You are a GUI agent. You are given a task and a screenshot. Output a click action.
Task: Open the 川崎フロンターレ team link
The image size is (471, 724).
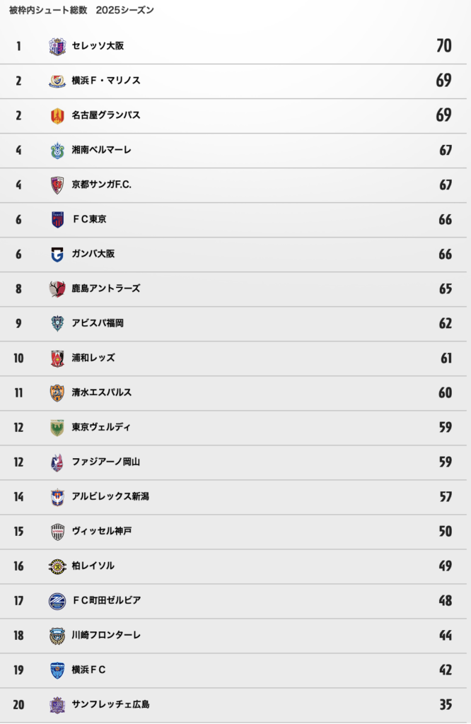click(x=106, y=635)
